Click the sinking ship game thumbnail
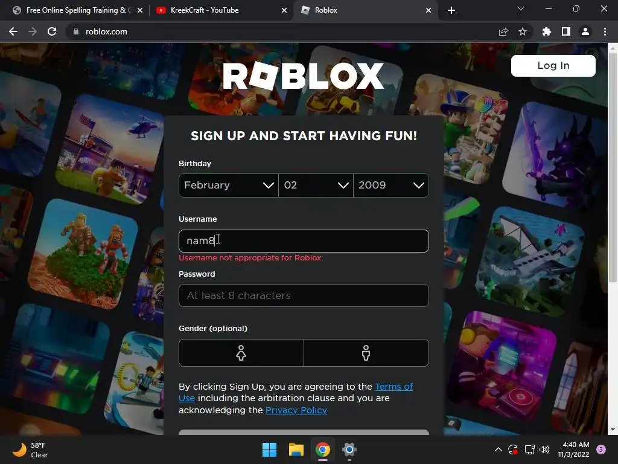Screen dimensions: 618x464 [x=530, y=260]
